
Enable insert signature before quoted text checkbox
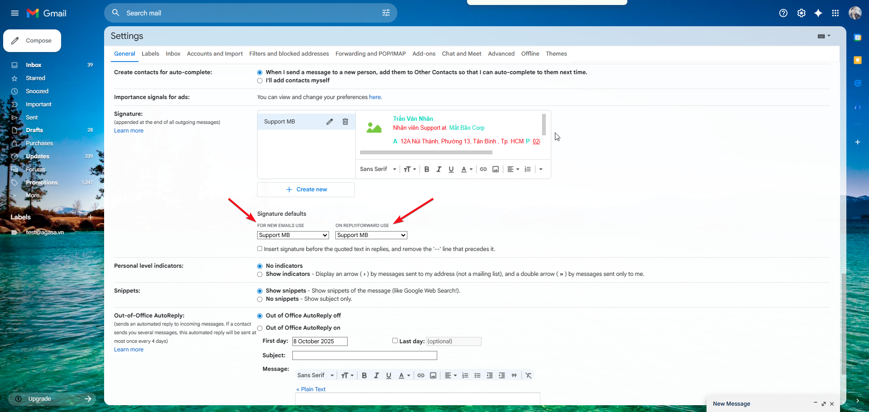pyautogui.click(x=260, y=249)
